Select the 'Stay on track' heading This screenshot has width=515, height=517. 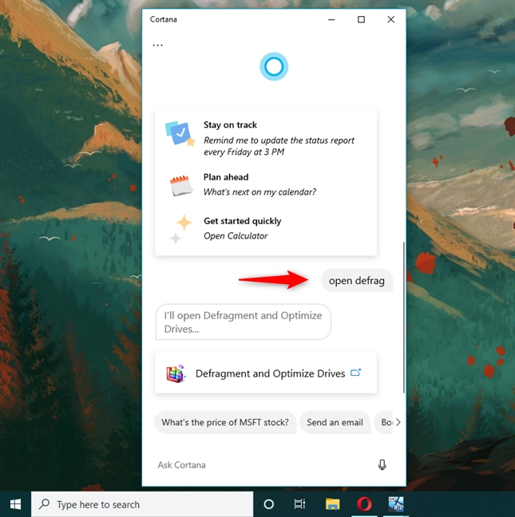(230, 125)
